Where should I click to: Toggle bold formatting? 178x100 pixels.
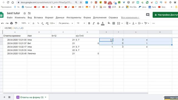tap(89, 23)
